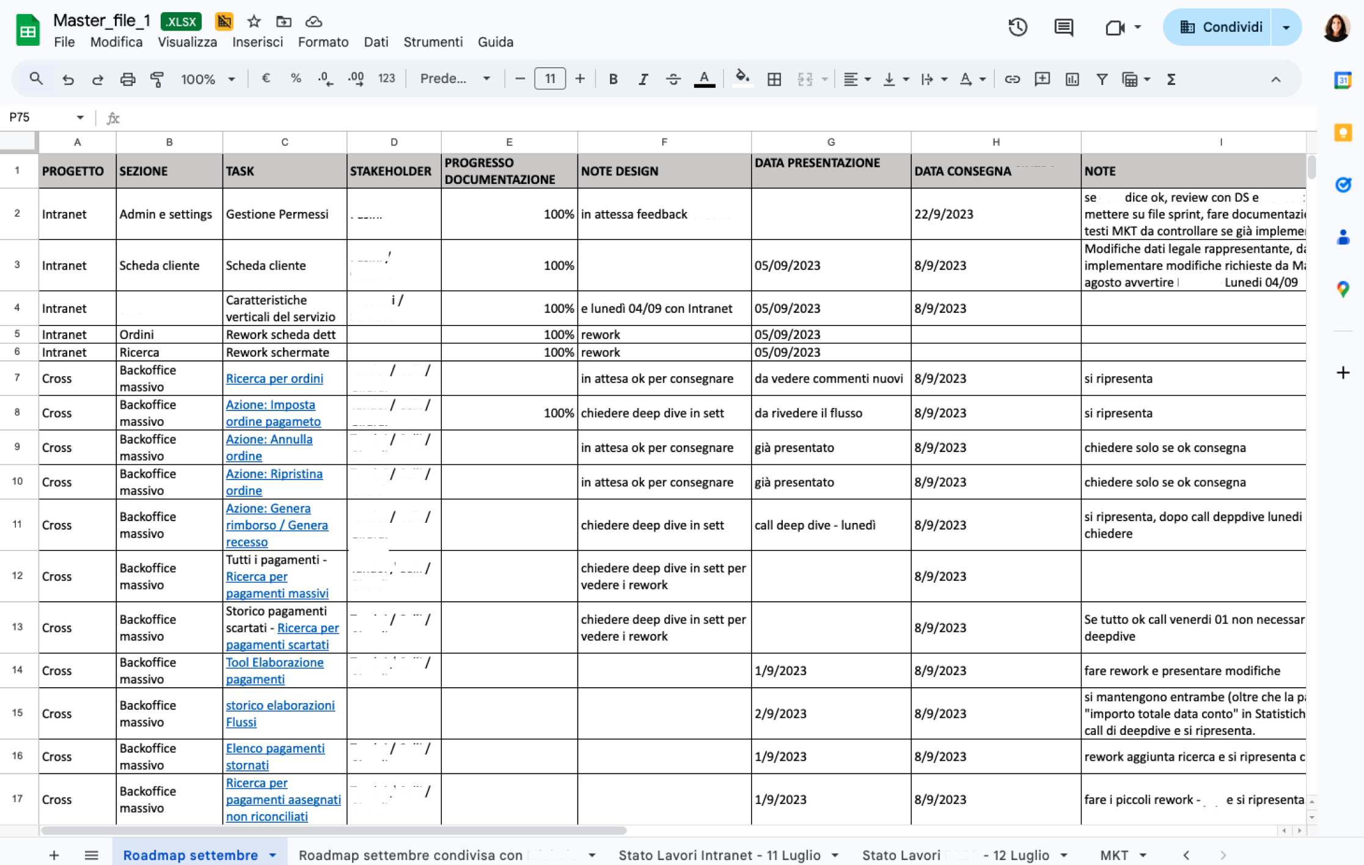Open the zoom 100% dropdown
The image size is (1364, 865).
(x=207, y=79)
